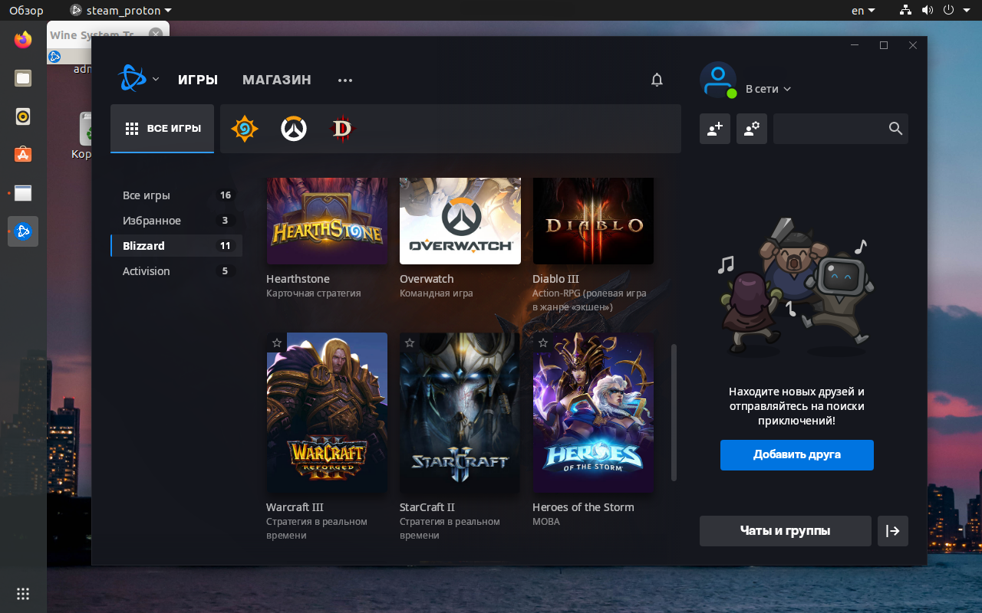Open Чаты и группы
982x613 pixels.
786,531
